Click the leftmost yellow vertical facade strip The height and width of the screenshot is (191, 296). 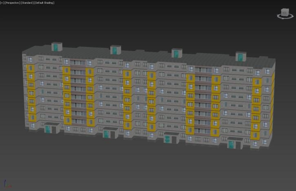point(31,93)
